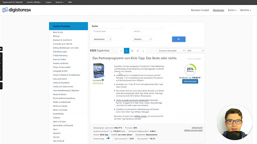This screenshot has height=144, width=257.
Task: Click the 25% Provision circle gauge
Action: (190, 70)
